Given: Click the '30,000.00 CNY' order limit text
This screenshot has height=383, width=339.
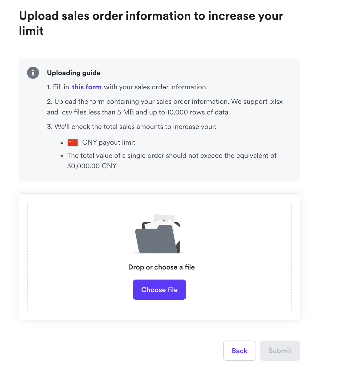Looking at the screenshot, I should (92, 166).
